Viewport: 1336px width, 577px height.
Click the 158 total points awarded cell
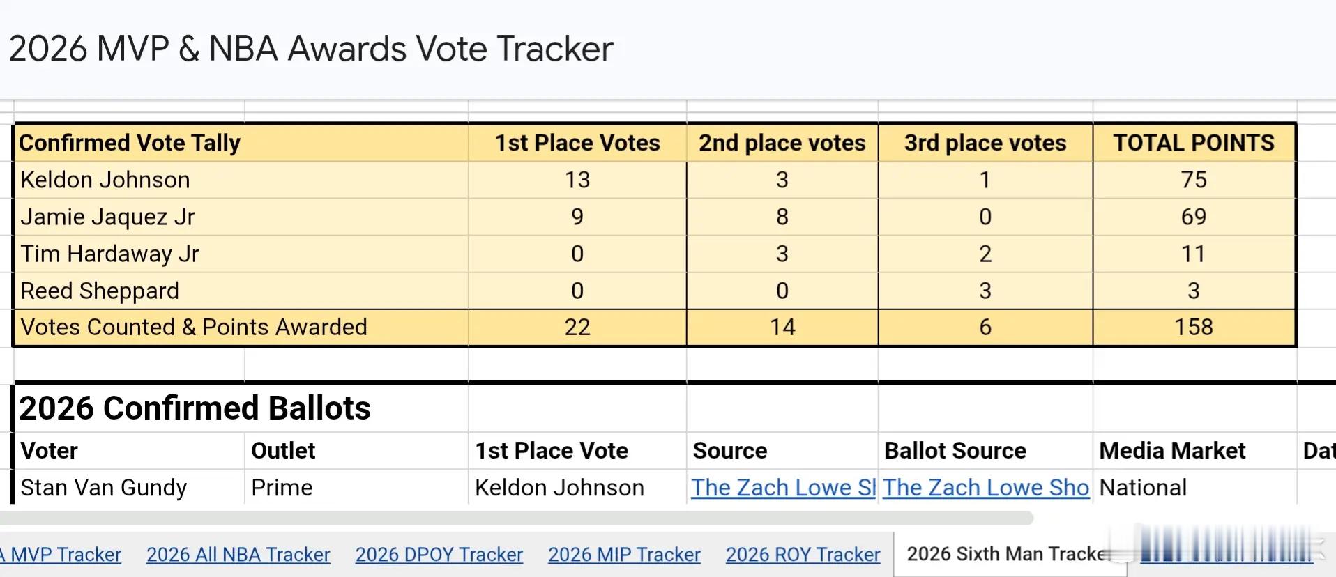coord(1193,328)
